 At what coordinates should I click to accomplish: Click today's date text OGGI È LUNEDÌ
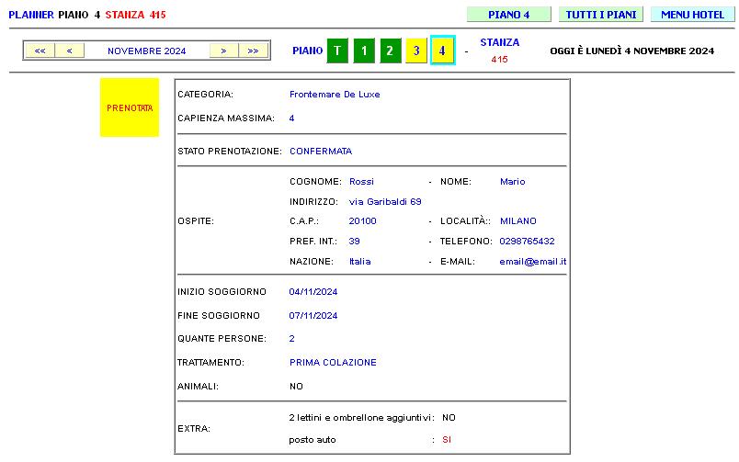(632, 51)
